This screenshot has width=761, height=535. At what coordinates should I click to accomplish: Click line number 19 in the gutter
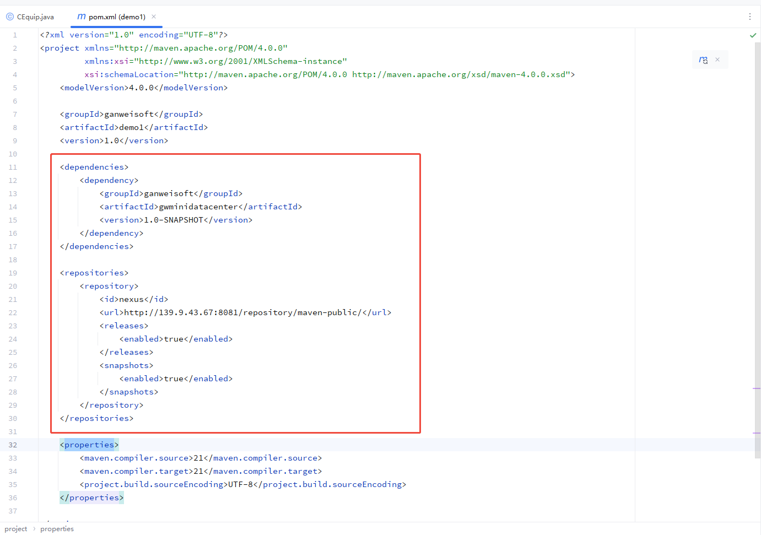13,273
